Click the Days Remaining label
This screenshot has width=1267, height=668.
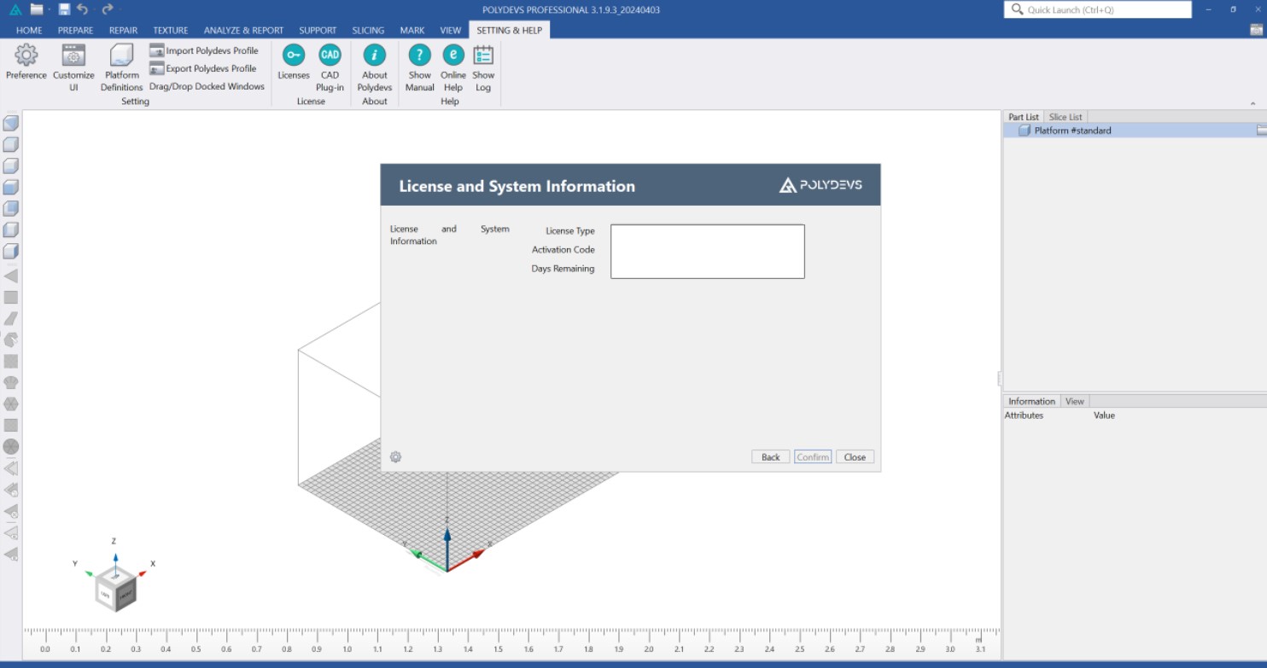563,269
